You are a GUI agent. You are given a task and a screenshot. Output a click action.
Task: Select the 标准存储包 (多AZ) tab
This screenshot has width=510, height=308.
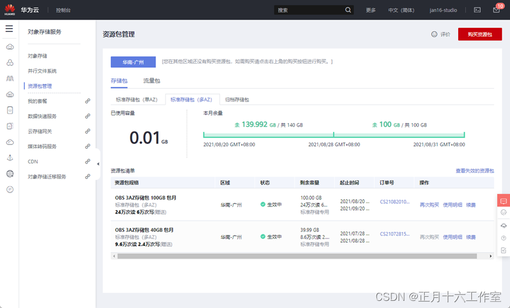[x=191, y=100]
